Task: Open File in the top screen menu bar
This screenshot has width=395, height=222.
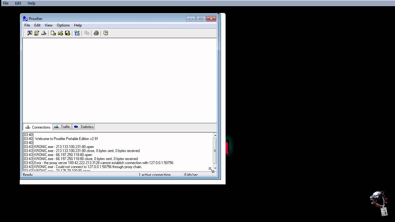Action: click(6, 3)
